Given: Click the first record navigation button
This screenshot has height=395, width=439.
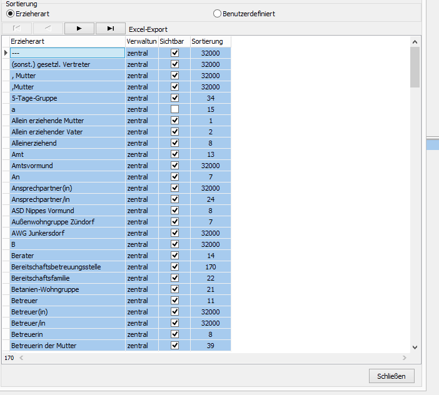Looking at the screenshot, I should (16, 28).
